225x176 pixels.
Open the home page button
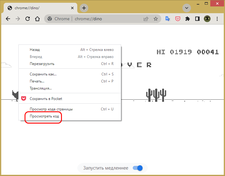(x=37, y=19)
